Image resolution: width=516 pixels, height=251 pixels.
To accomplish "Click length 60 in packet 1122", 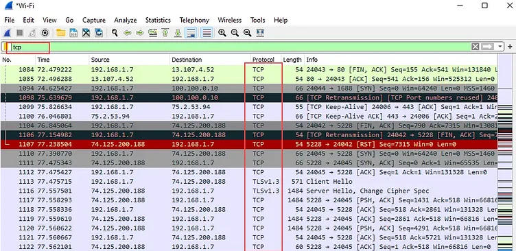I will [x=298, y=247].
